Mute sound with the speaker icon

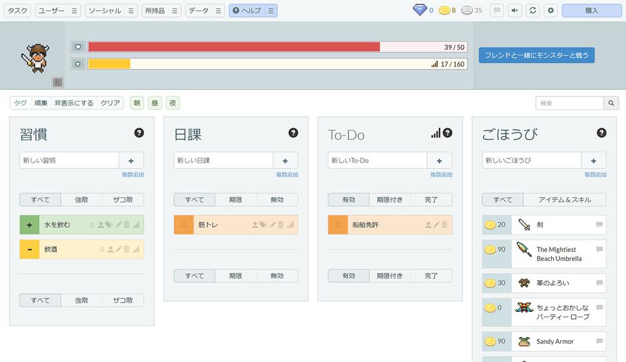point(514,10)
